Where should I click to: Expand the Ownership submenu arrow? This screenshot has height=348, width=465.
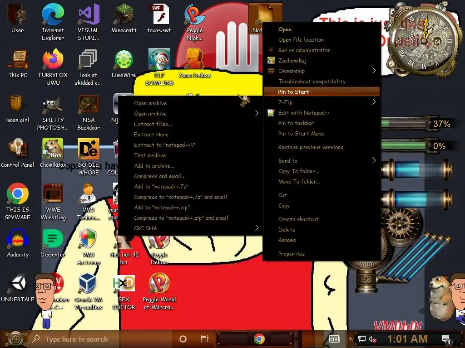pyautogui.click(x=374, y=71)
